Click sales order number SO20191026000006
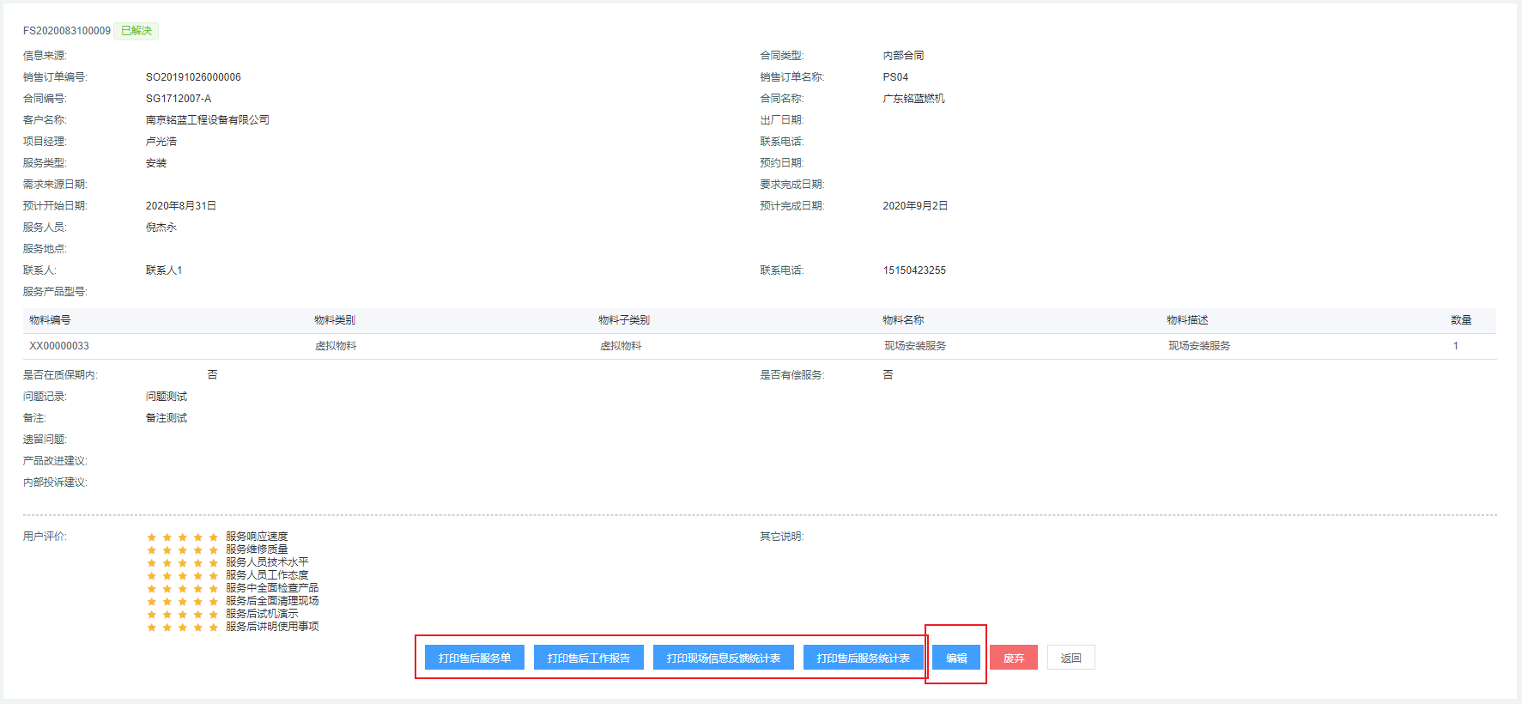1522x704 pixels. click(x=193, y=77)
